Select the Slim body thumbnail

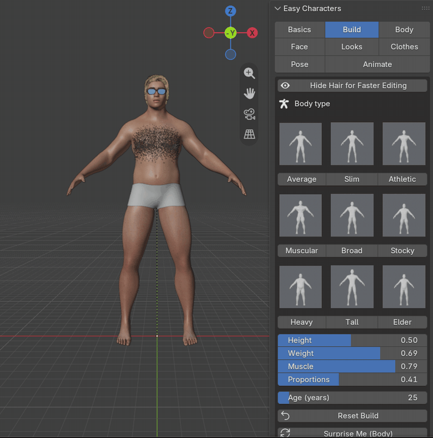coord(352,144)
